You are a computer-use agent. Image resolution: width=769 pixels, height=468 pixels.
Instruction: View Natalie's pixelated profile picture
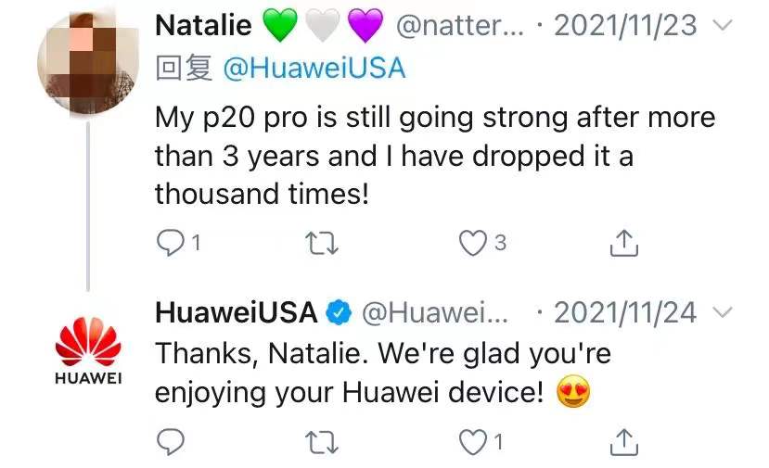tap(88, 63)
